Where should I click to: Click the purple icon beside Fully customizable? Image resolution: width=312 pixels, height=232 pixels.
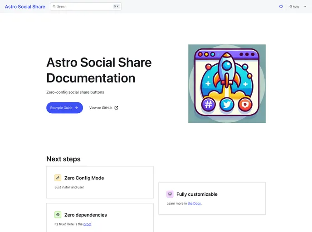click(x=170, y=194)
